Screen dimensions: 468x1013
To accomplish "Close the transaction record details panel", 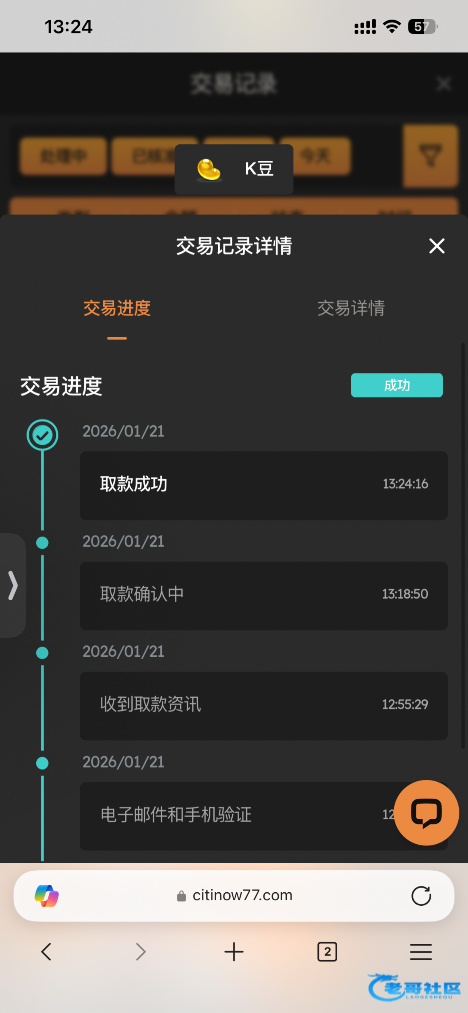I will (x=437, y=246).
